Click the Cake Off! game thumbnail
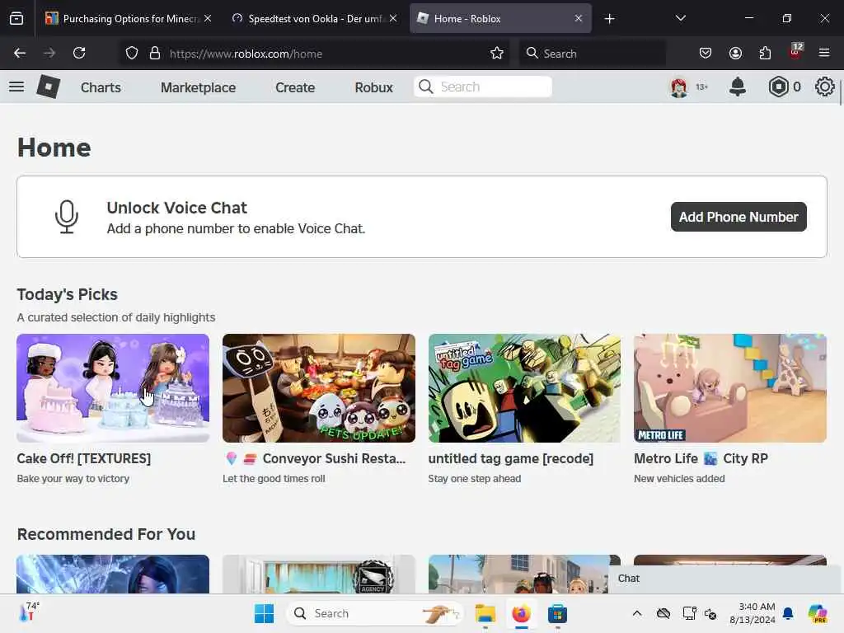This screenshot has width=844, height=633. 113,388
